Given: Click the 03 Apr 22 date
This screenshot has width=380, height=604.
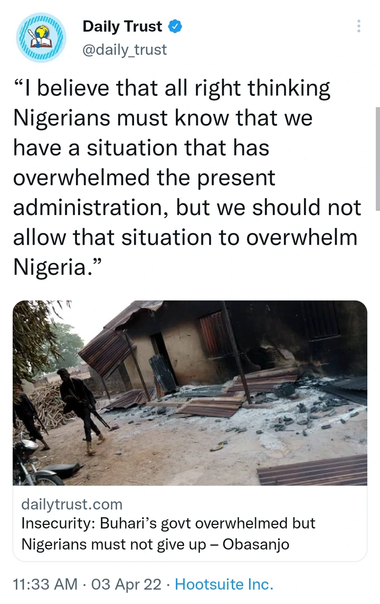Looking at the screenshot, I should coord(126,584).
